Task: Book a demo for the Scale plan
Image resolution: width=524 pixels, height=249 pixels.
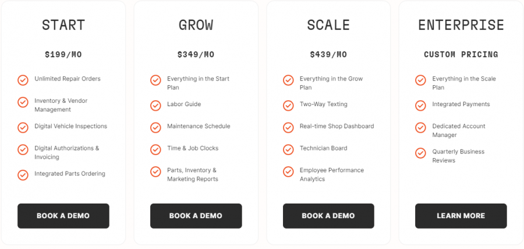Action: (x=328, y=216)
